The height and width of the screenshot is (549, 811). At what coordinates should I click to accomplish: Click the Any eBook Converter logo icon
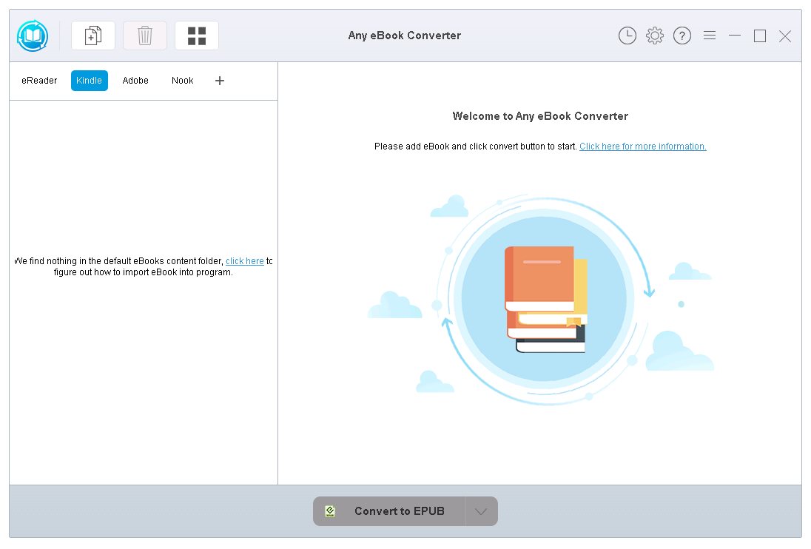[33, 36]
